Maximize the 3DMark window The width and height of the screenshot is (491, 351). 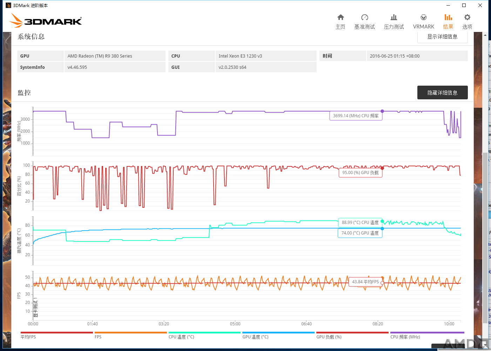click(464, 5)
